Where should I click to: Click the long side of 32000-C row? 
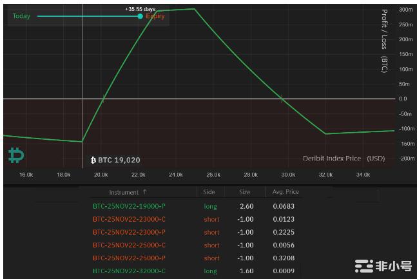click(210, 271)
